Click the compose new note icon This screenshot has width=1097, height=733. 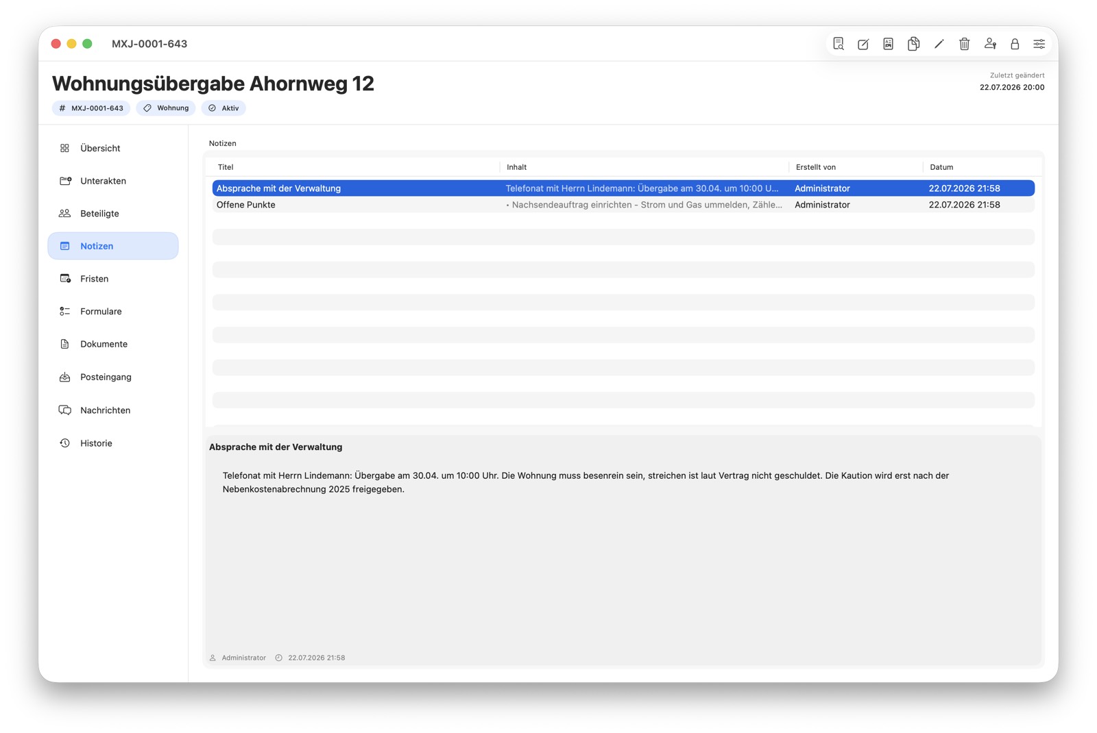coord(863,44)
